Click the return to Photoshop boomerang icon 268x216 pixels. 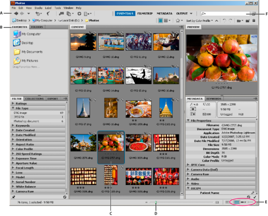(48, 13)
